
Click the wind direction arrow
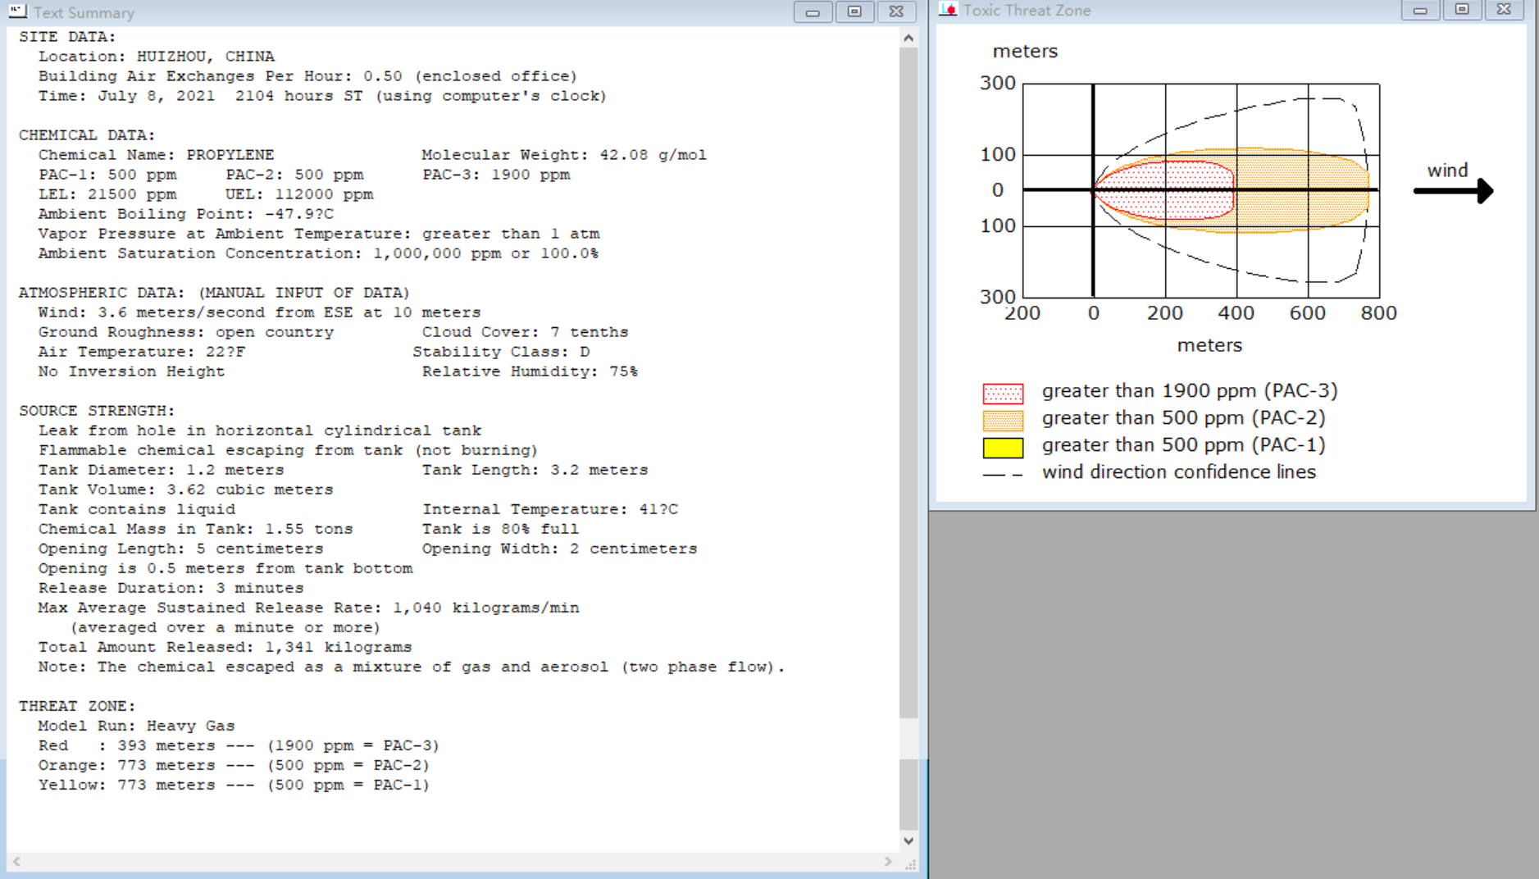pyautogui.click(x=1453, y=191)
